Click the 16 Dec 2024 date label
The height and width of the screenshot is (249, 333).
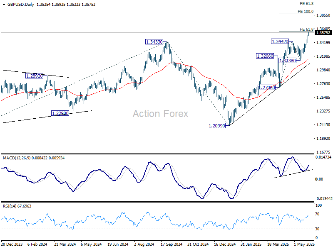(225, 244)
